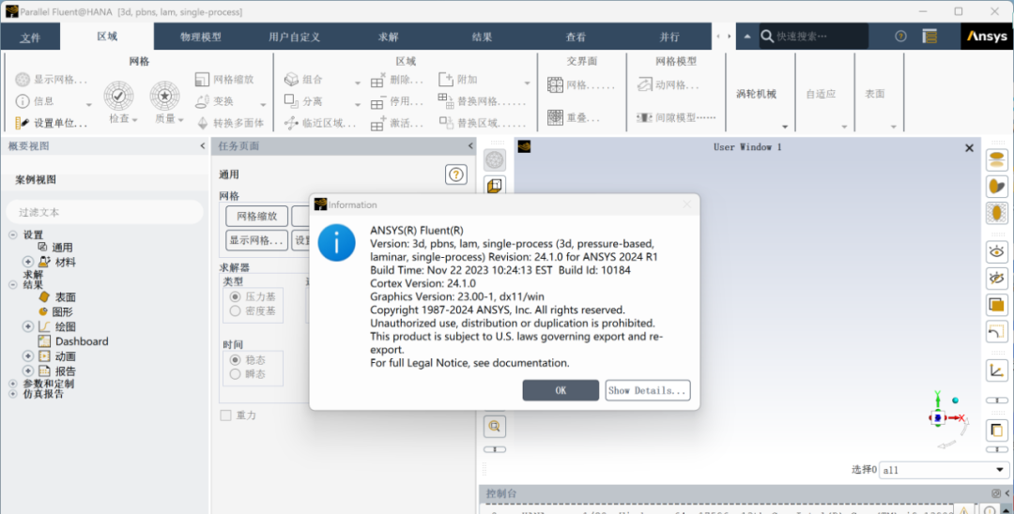Select General (通用) in the outline tree
Screen dimensions: 1014x514
[62, 248]
